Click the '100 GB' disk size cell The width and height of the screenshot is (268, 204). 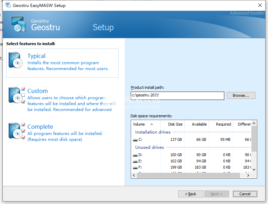point(176,155)
